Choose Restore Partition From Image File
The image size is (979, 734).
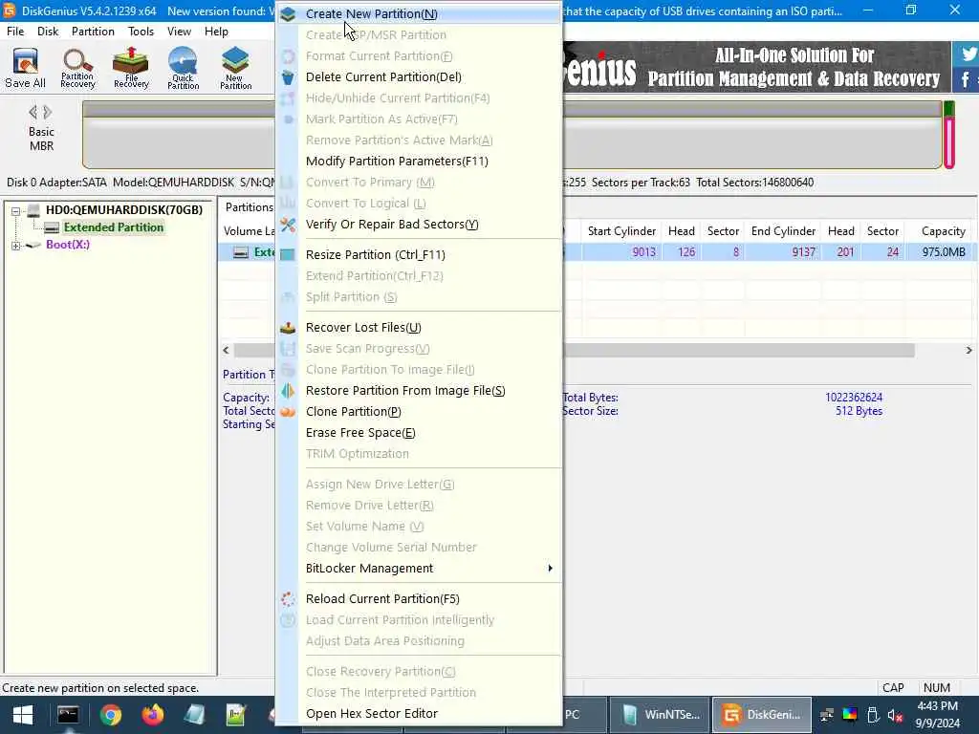419,391
